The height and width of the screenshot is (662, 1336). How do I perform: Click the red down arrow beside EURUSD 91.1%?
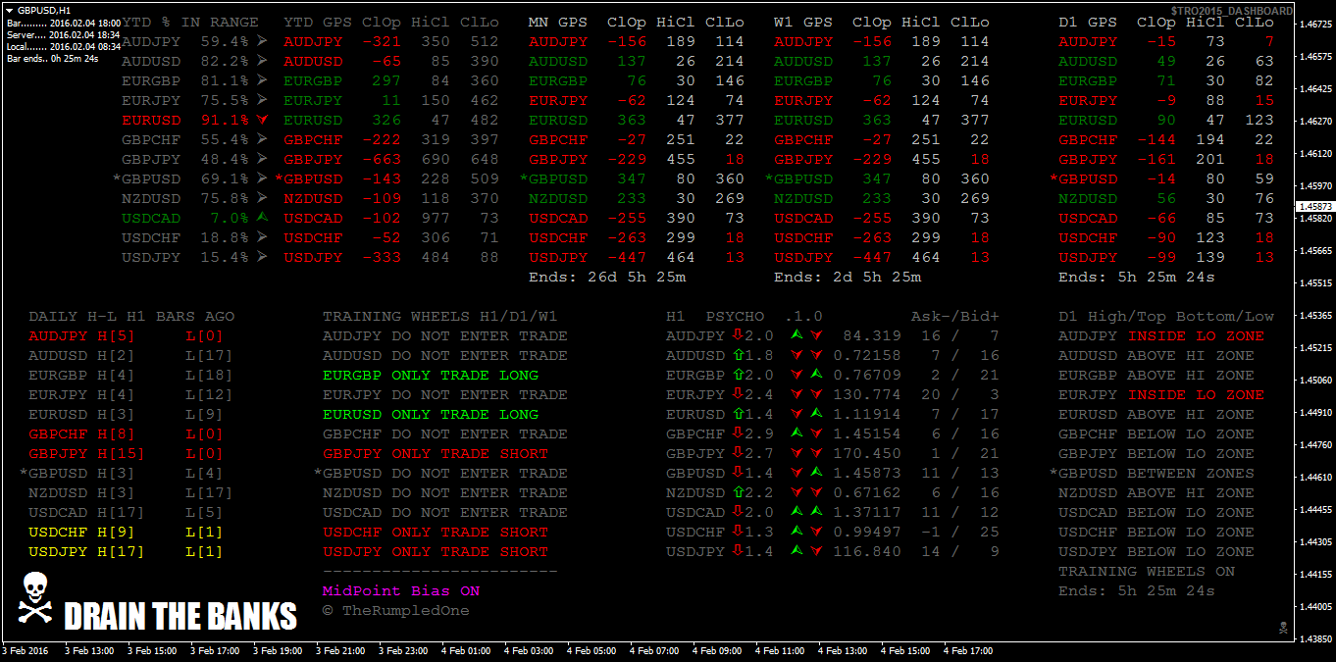(x=261, y=120)
